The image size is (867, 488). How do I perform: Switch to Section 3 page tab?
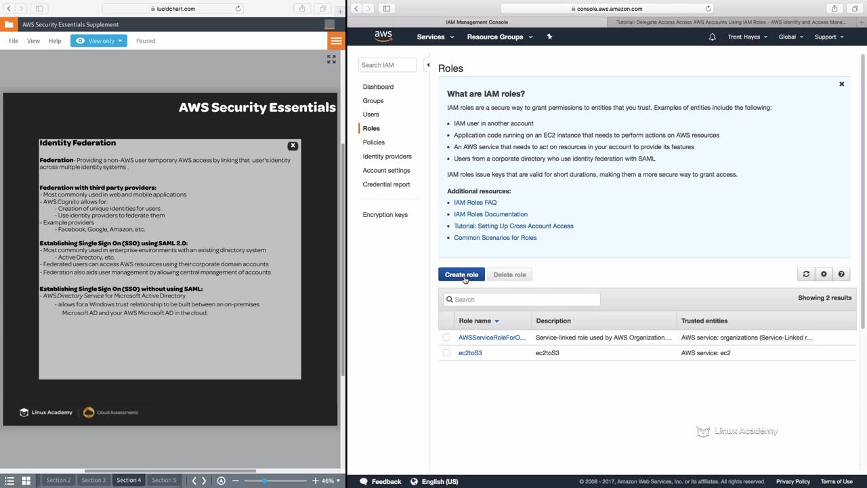coord(93,481)
